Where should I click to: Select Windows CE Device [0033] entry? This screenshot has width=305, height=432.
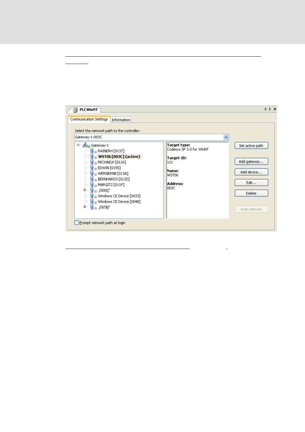coord(119,196)
